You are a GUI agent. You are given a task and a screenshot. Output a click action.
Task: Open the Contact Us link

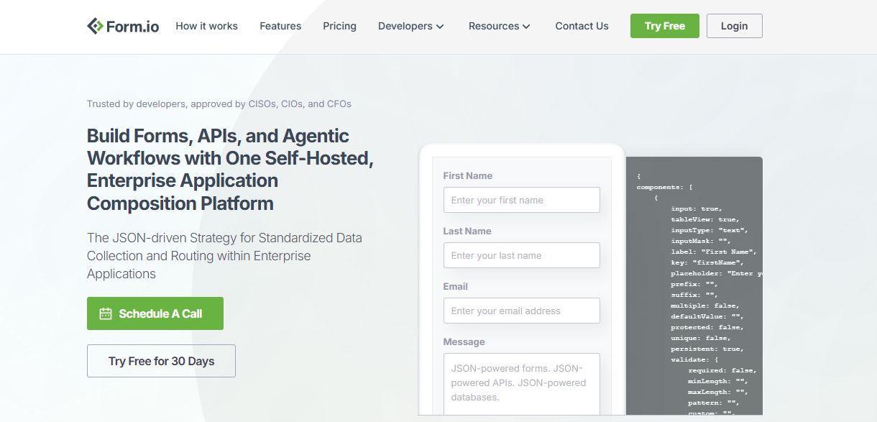(582, 26)
